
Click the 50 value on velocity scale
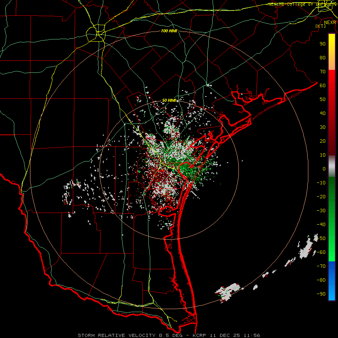[323, 100]
